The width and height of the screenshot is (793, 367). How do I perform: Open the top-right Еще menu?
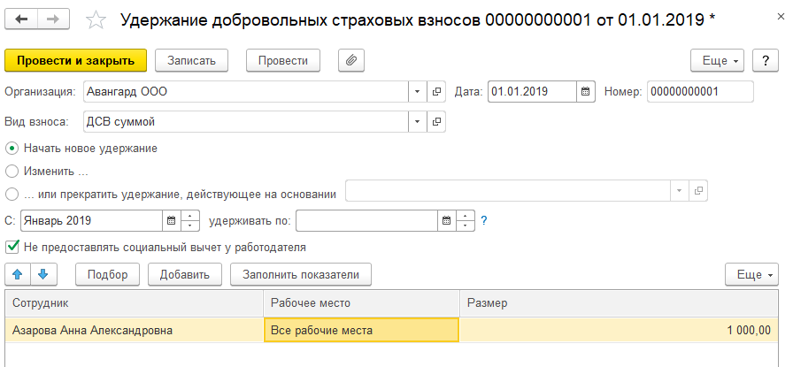coord(717,60)
